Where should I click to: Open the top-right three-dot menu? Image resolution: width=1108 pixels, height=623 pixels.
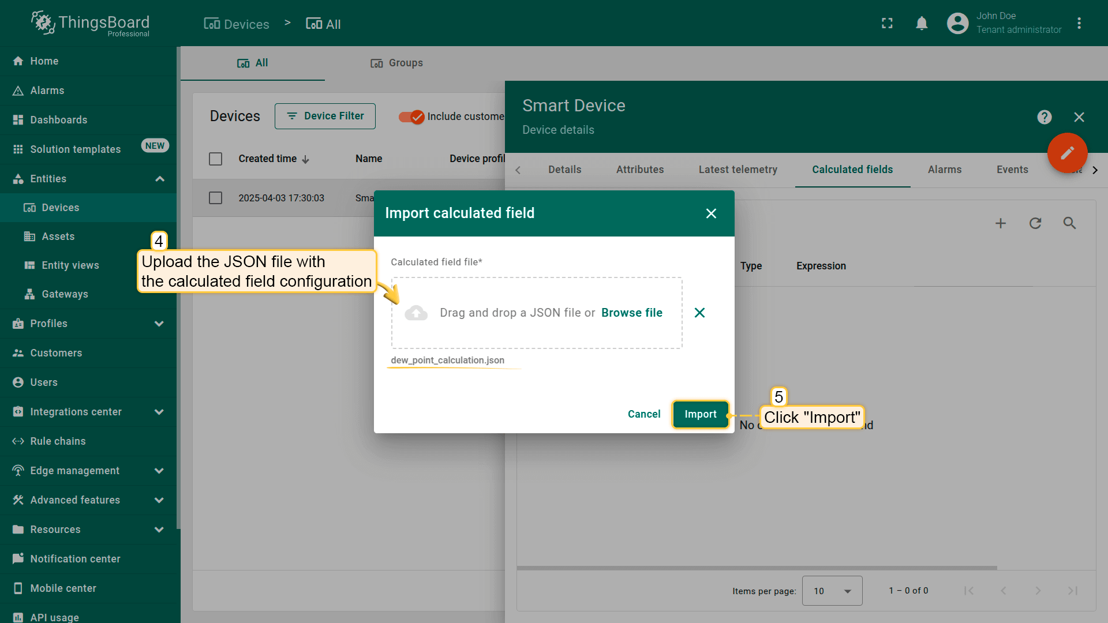[1079, 24]
